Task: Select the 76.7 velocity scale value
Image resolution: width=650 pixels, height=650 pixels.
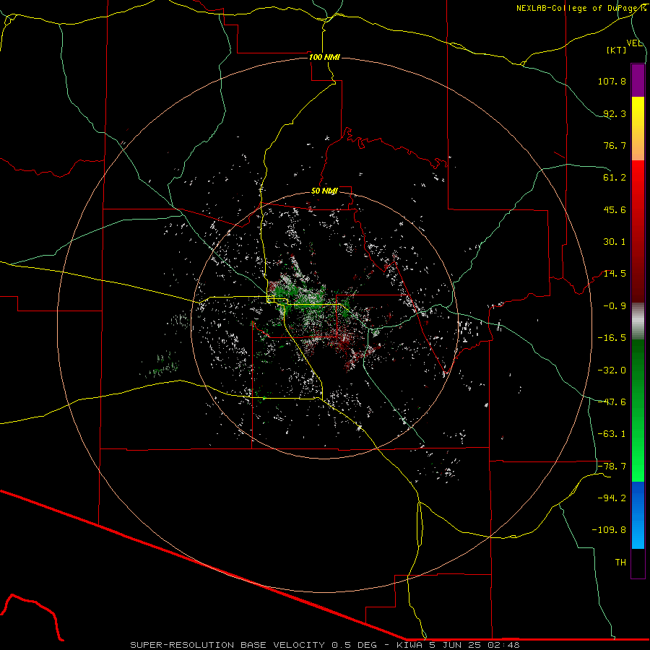Action: click(615, 145)
